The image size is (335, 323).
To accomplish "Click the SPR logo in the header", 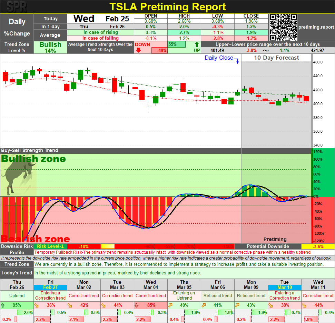I will 17,7.
